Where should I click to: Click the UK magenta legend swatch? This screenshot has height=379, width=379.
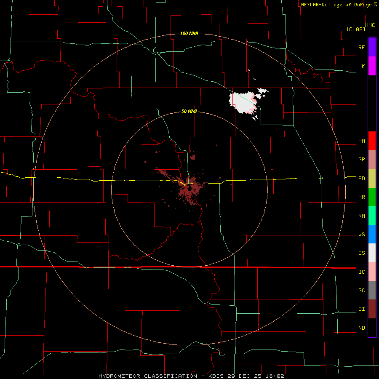point(372,66)
